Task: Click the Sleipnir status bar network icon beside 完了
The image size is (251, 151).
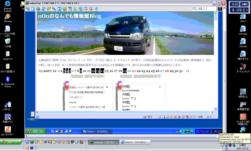Action: point(145,117)
